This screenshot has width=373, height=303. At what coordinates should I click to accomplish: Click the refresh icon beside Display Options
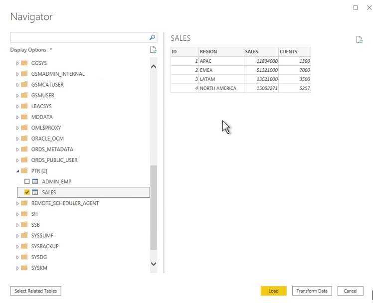pyautogui.click(x=154, y=50)
